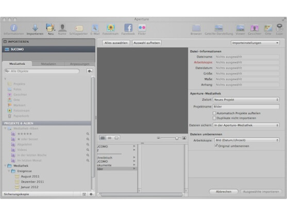287x215 pixels.
Task: Click the Abbrechen button
Action: [x=224, y=192]
